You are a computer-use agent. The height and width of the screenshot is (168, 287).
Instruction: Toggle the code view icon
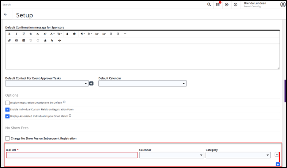(x=60, y=40)
